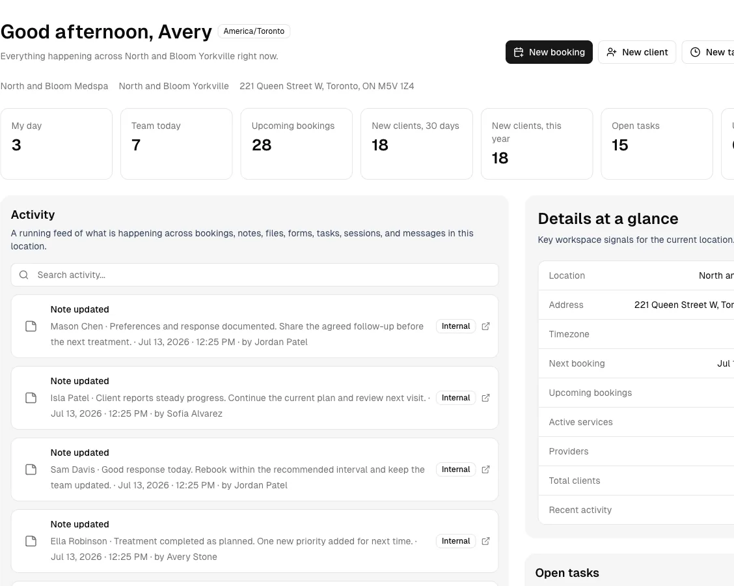
Task: Click the Good afternoon, Avery heading
Action: click(x=106, y=32)
